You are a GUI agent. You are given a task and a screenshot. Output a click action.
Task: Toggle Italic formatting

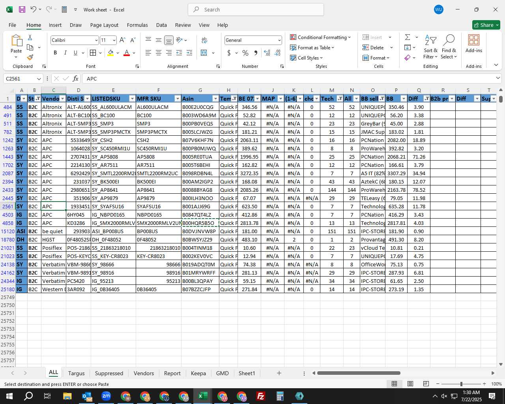65,53
